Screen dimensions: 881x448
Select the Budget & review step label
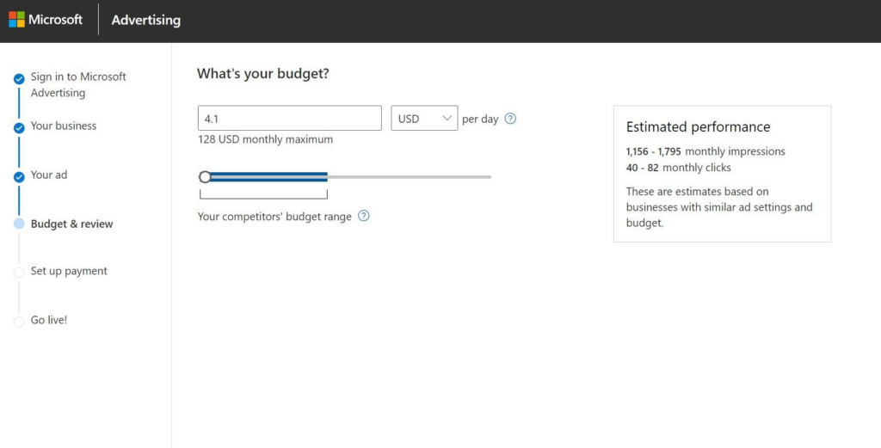click(72, 224)
